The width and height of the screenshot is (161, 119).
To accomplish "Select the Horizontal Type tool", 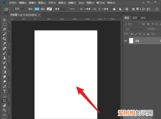I will pos(4,91).
